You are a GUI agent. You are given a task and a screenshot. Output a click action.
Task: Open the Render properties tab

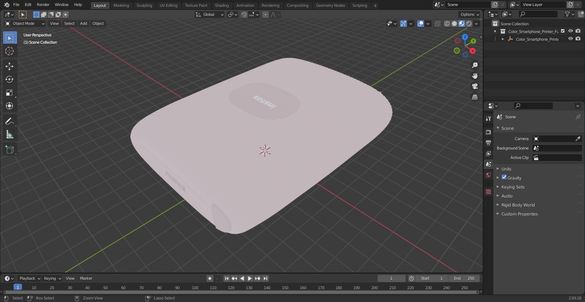(488, 132)
